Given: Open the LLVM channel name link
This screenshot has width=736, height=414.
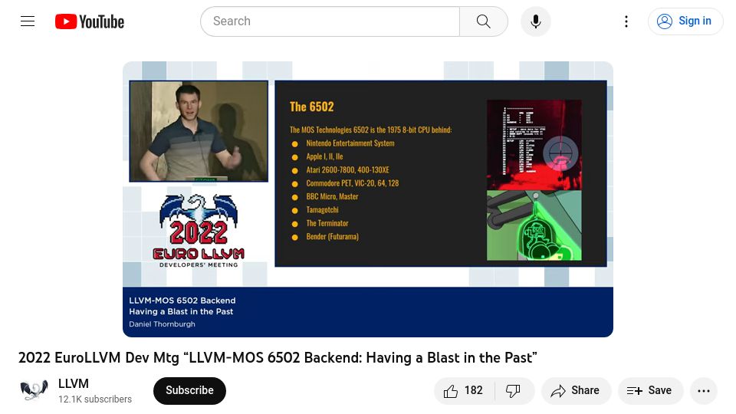Looking at the screenshot, I should pos(74,383).
